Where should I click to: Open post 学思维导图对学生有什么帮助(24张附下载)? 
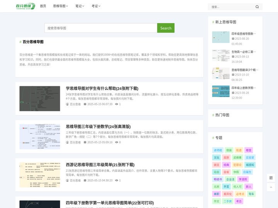pos(102,89)
